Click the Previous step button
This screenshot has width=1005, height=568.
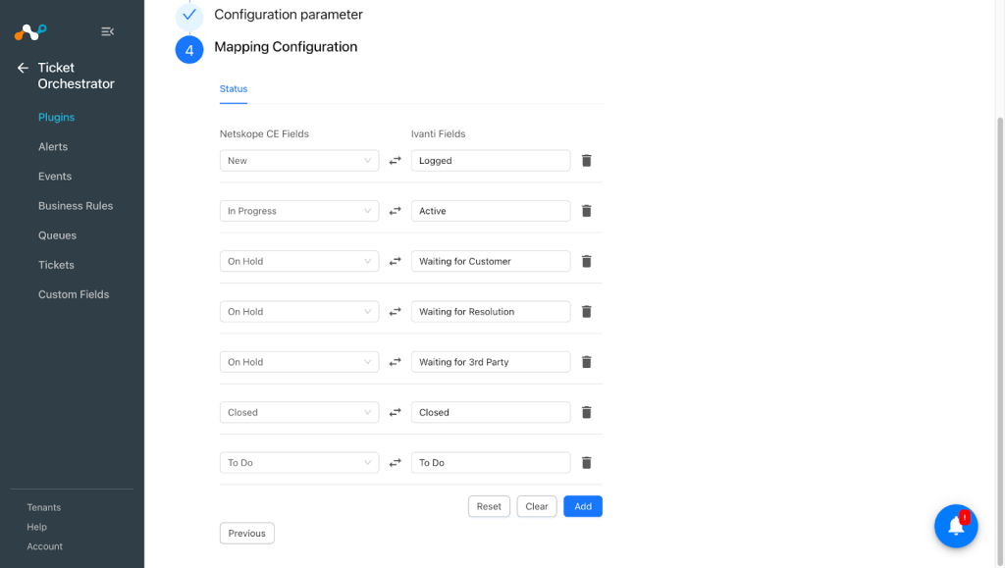point(246,534)
